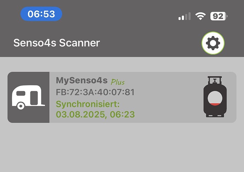Tap the MAC address FB:72:3A:40:07:81
Viewport: 244px width, 172px height.
tap(95, 93)
